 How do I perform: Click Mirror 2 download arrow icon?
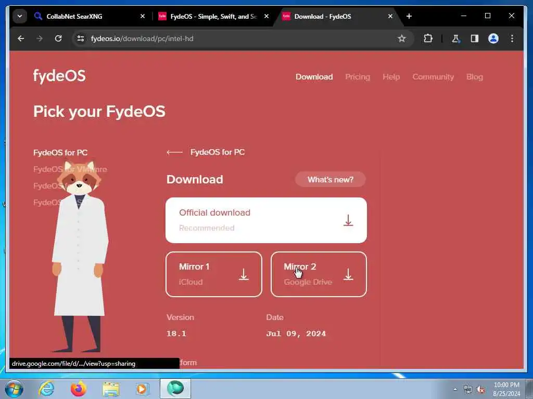click(x=348, y=274)
